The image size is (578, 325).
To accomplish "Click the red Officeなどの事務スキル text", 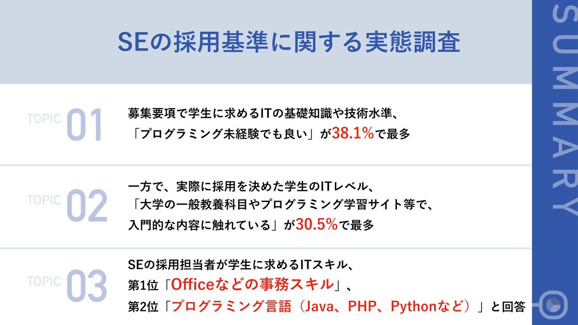I will (x=252, y=284).
